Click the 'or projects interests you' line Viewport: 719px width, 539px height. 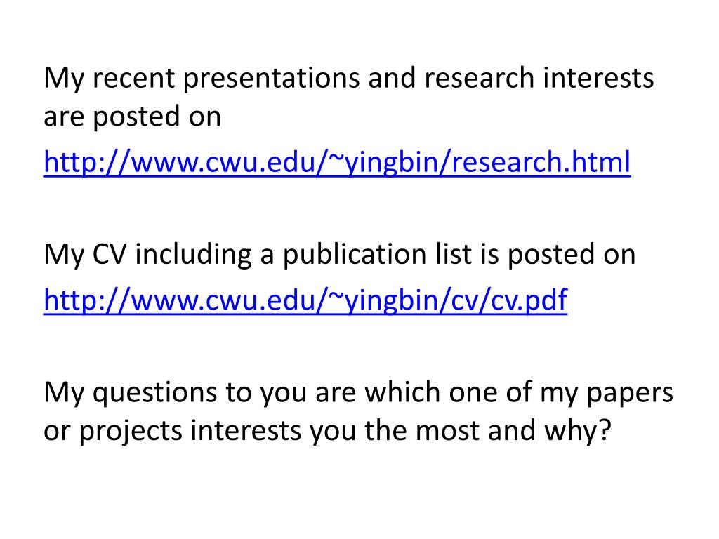(327, 432)
